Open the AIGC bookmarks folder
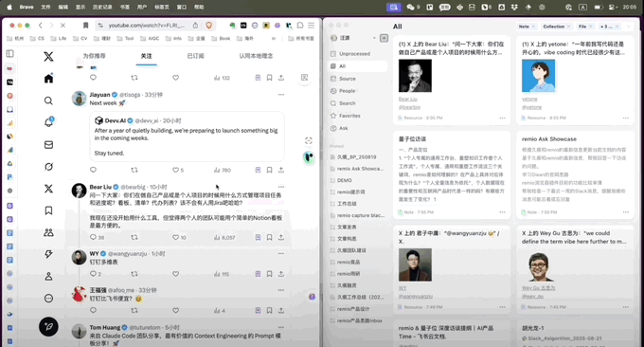This screenshot has width=644, height=347. [x=150, y=39]
